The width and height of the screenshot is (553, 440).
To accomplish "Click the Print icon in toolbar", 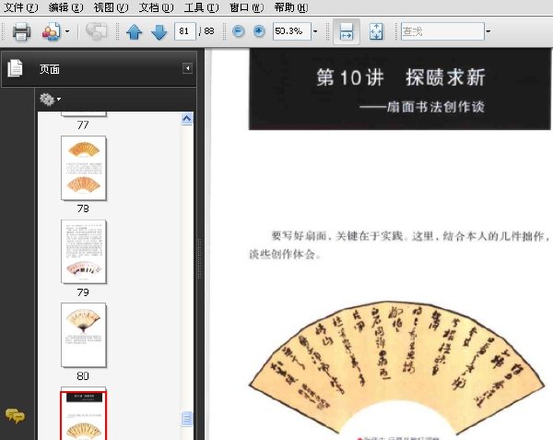I will (x=21, y=31).
